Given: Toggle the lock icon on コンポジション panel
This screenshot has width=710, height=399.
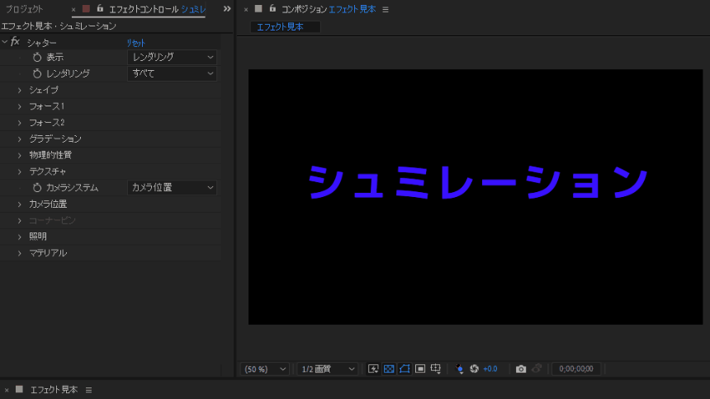Looking at the screenshot, I should [x=272, y=8].
